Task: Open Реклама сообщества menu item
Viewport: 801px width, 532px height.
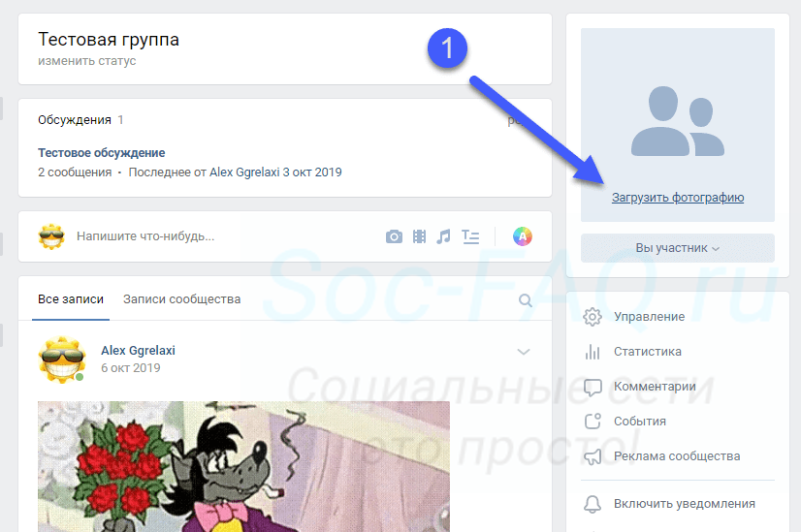Action: [x=678, y=456]
